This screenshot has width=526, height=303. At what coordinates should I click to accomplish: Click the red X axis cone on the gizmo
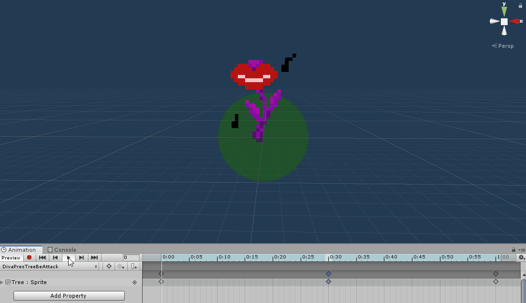point(514,21)
